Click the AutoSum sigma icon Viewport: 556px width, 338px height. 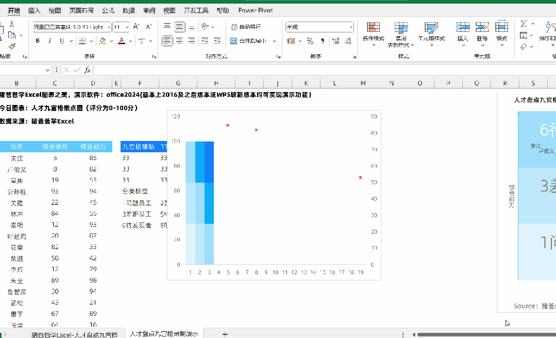pos(524,24)
